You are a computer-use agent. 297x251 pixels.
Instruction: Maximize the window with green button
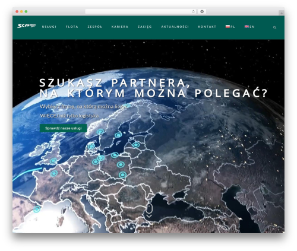(x=26, y=11)
